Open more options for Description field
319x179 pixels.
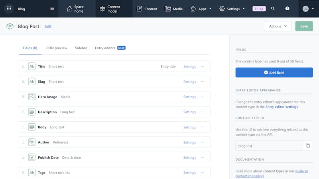tap(203, 112)
